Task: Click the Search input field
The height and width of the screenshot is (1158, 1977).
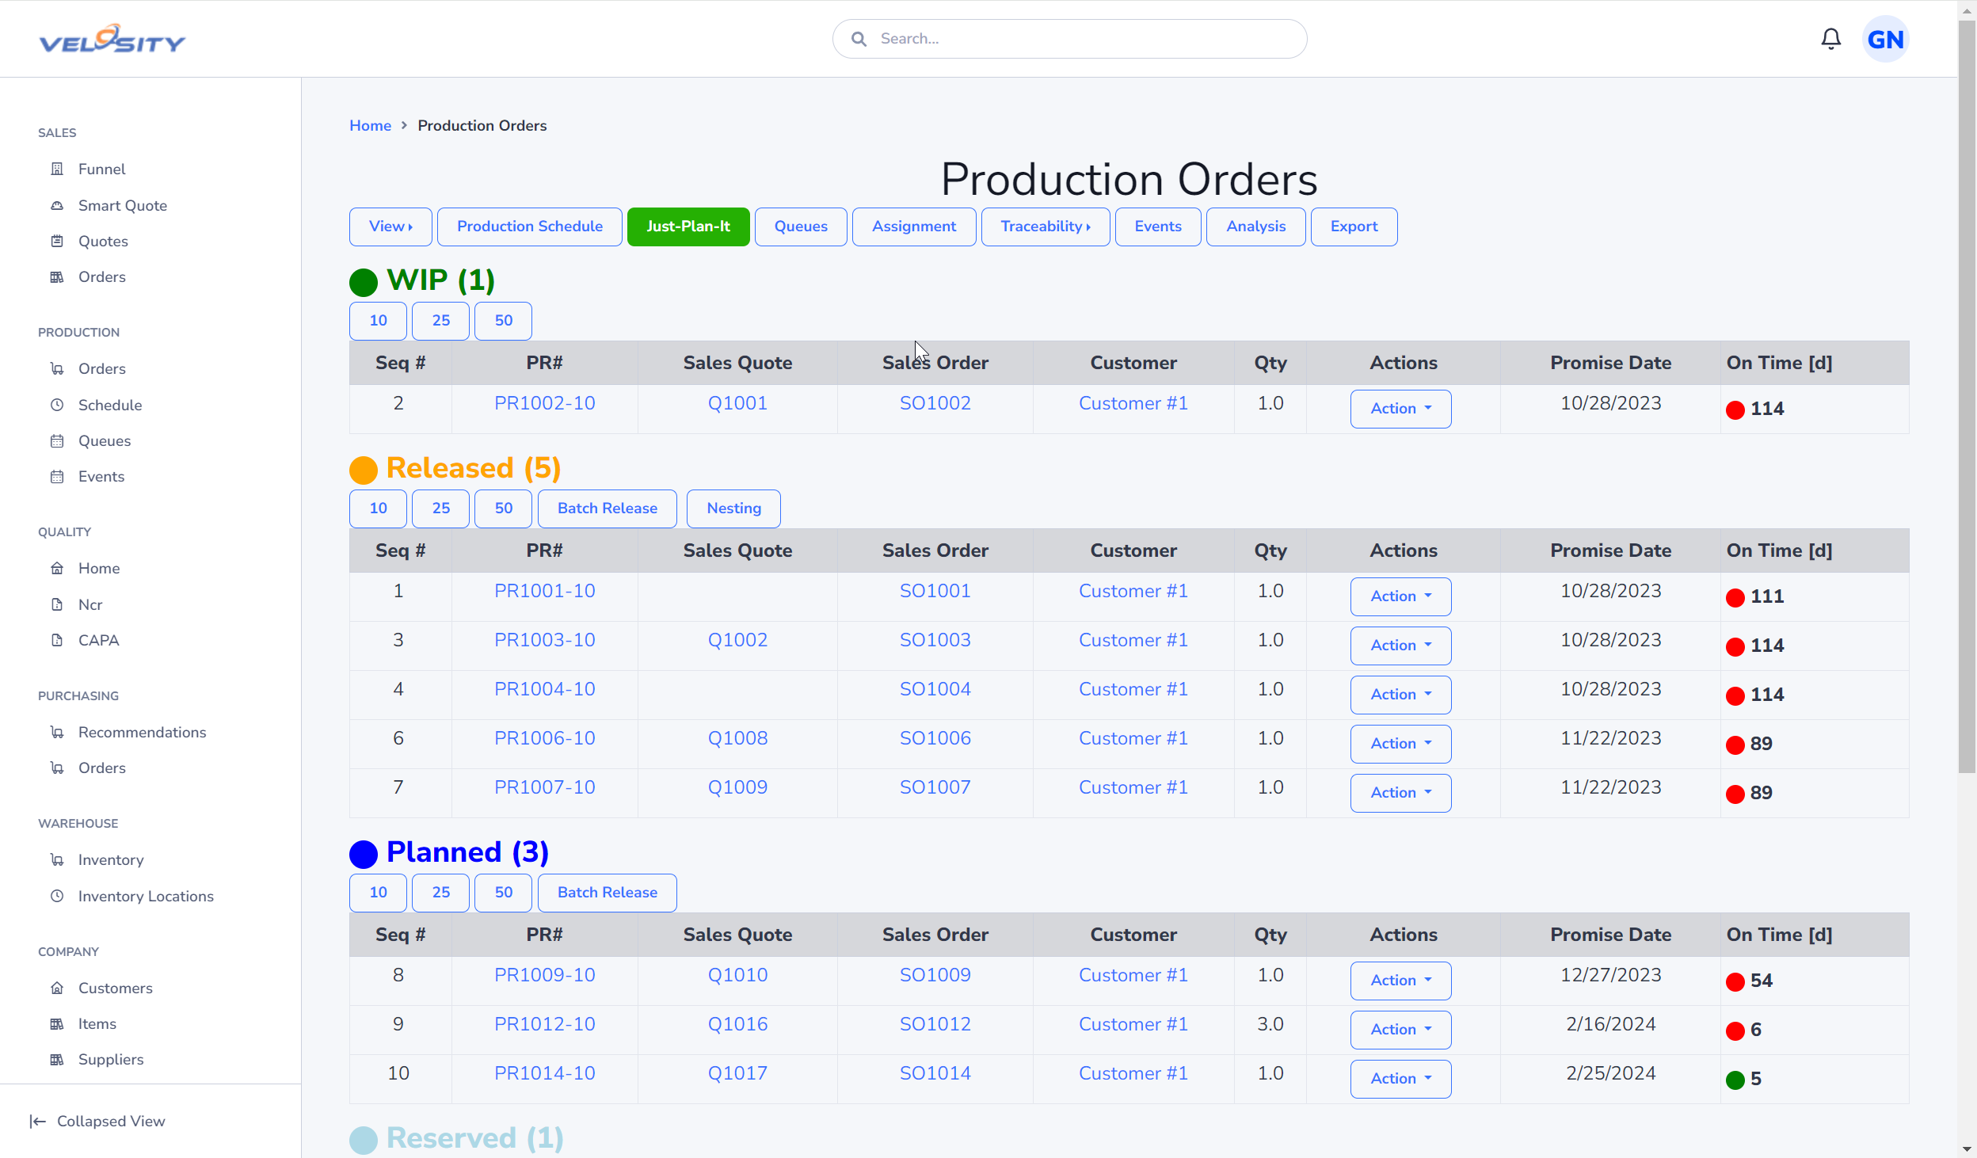Action: [1069, 39]
